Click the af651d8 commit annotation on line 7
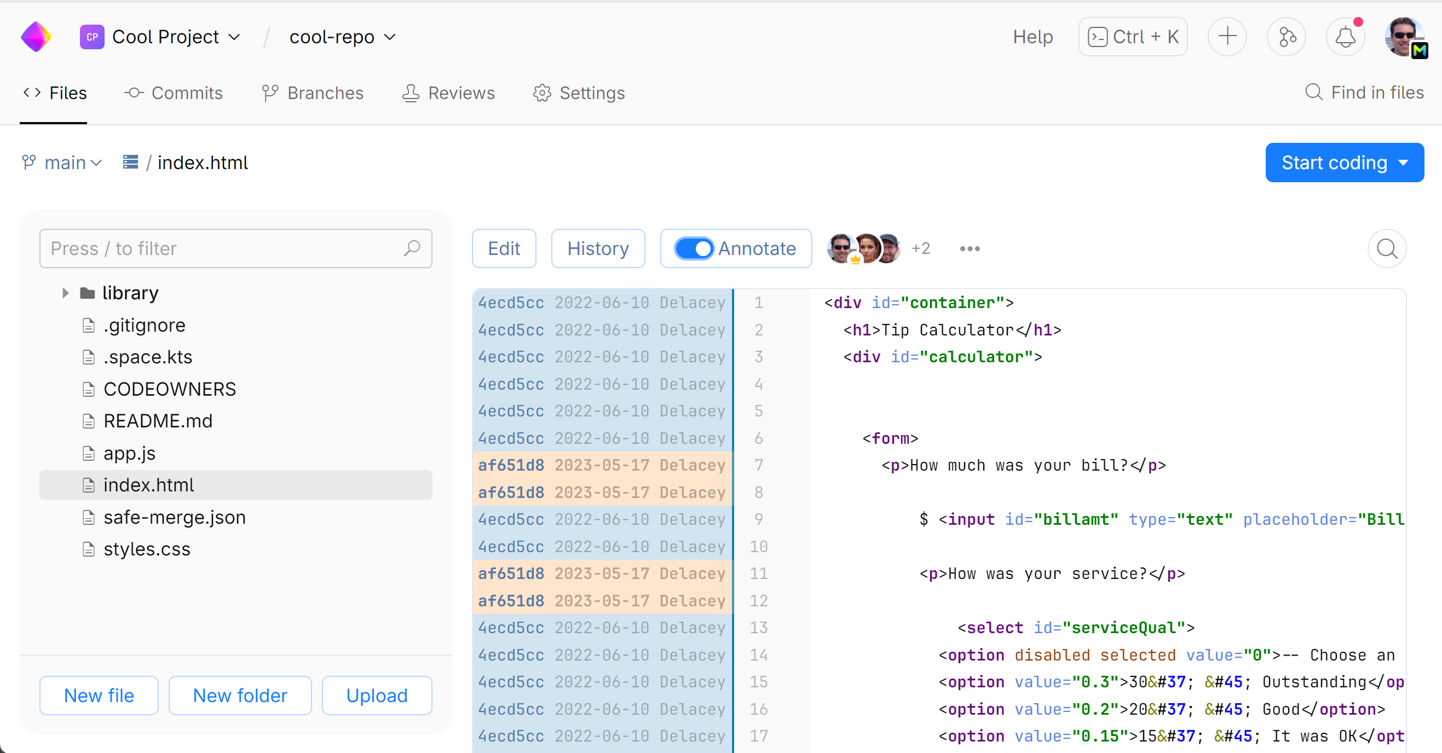This screenshot has width=1442, height=753. (511, 465)
